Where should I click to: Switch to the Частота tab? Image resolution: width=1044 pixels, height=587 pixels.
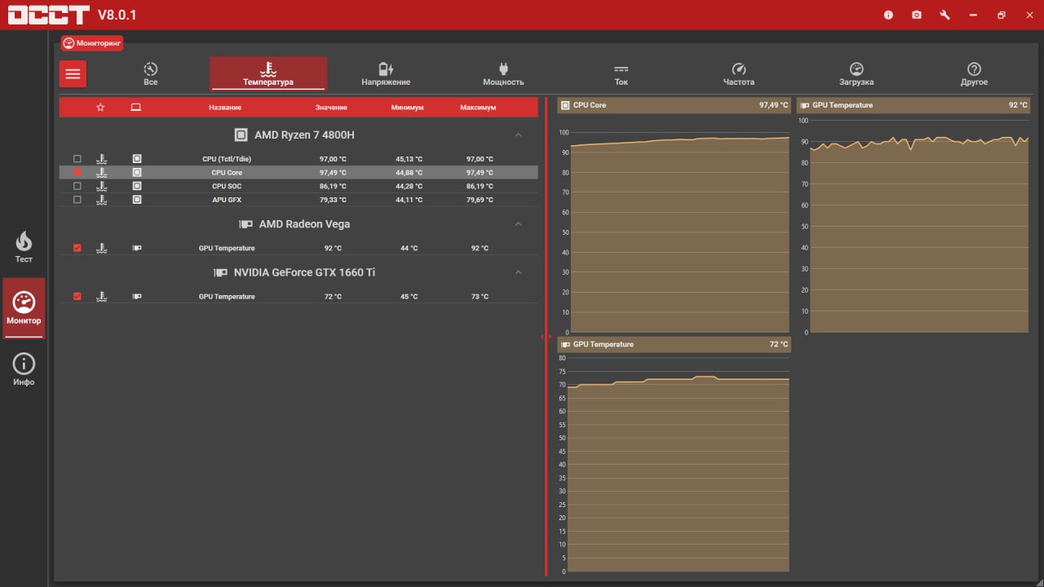pyautogui.click(x=739, y=73)
